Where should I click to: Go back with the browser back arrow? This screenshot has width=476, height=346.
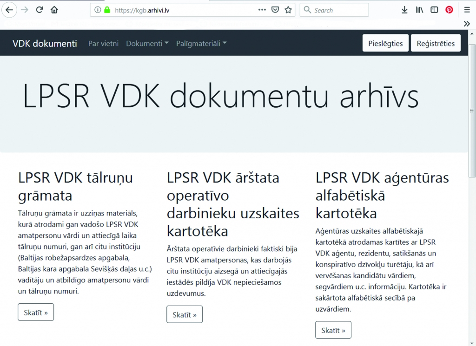(x=9, y=10)
